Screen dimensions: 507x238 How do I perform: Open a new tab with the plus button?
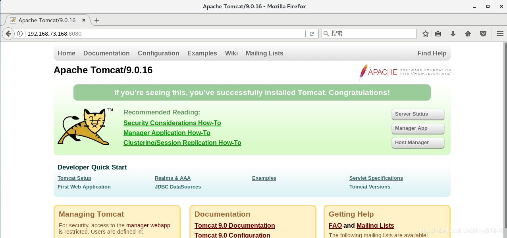point(97,20)
